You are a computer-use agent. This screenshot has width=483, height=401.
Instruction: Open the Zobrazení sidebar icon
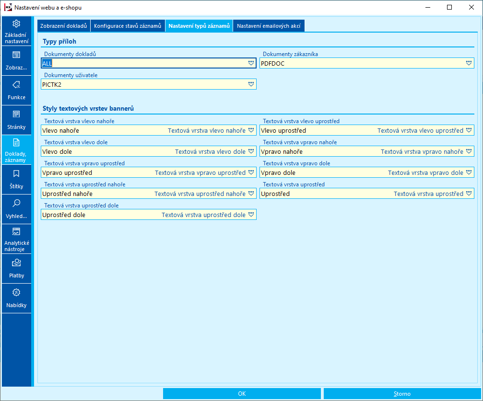pyautogui.click(x=16, y=55)
